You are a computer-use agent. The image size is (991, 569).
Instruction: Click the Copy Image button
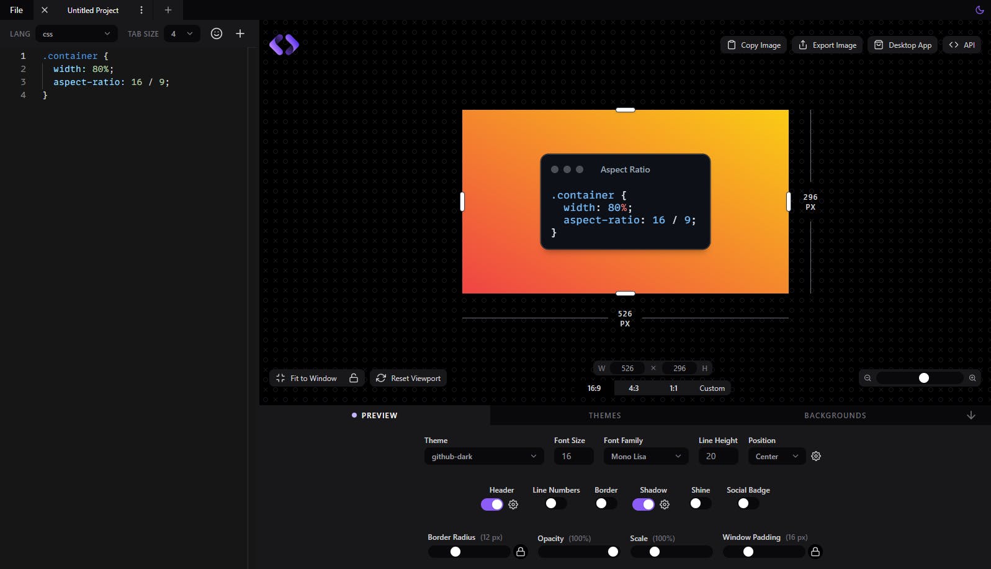[x=754, y=45]
